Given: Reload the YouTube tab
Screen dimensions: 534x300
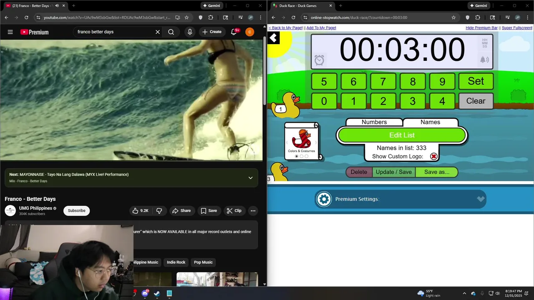Looking at the screenshot, I should [x=26, y=17].
